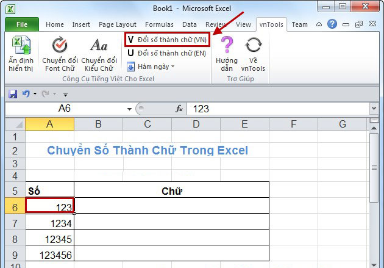
Task: Open Microsoft Excel Help question icon
Action: (332, 24)
